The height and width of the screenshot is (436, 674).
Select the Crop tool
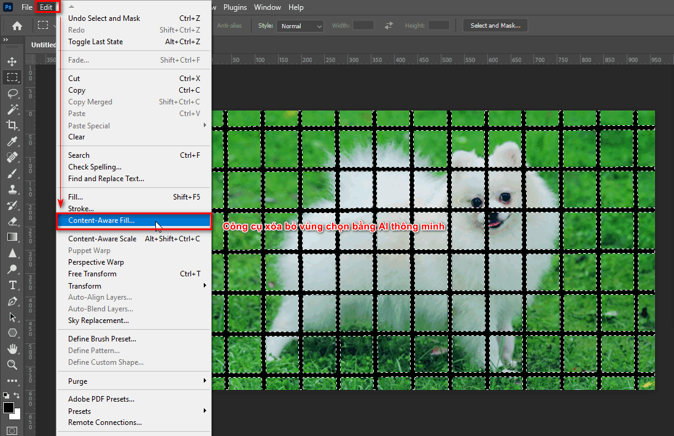13,126
